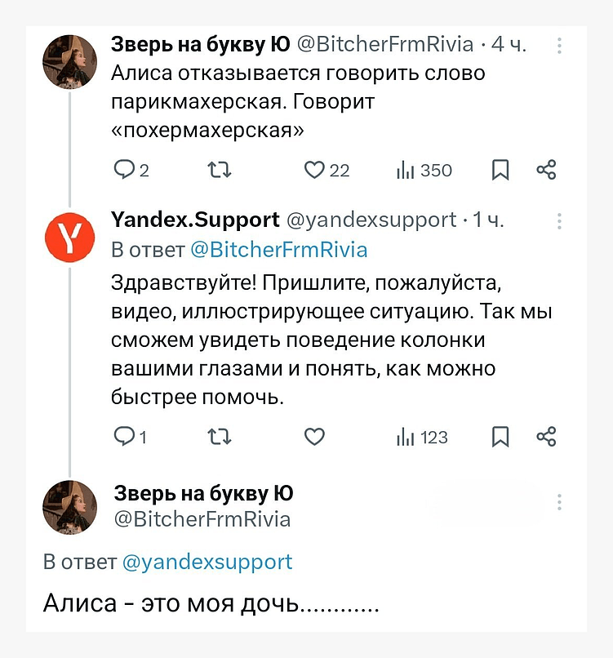Open the bookmark icon under Yandex.Support's reply
Viewport: 613px width, 658px height.
coord(500,437)
